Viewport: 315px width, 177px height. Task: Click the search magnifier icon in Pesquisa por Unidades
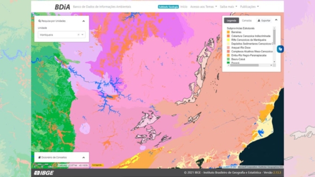coord(40,21)
